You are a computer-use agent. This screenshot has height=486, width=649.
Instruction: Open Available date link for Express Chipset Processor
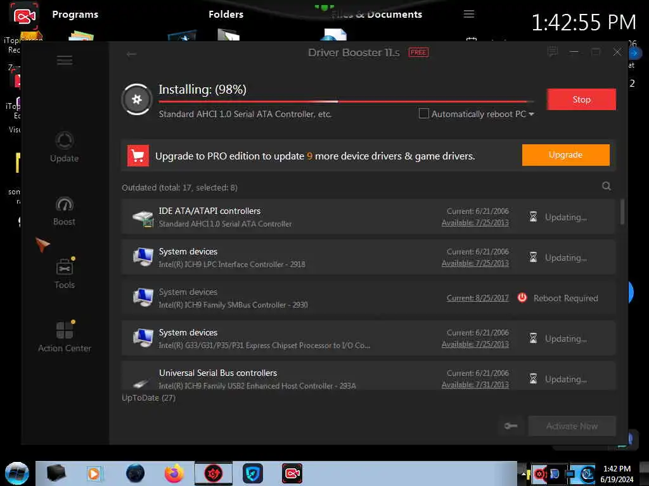[x=475, y=344]
